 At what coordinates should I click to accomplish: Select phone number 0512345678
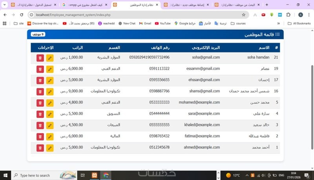point(159,147)
